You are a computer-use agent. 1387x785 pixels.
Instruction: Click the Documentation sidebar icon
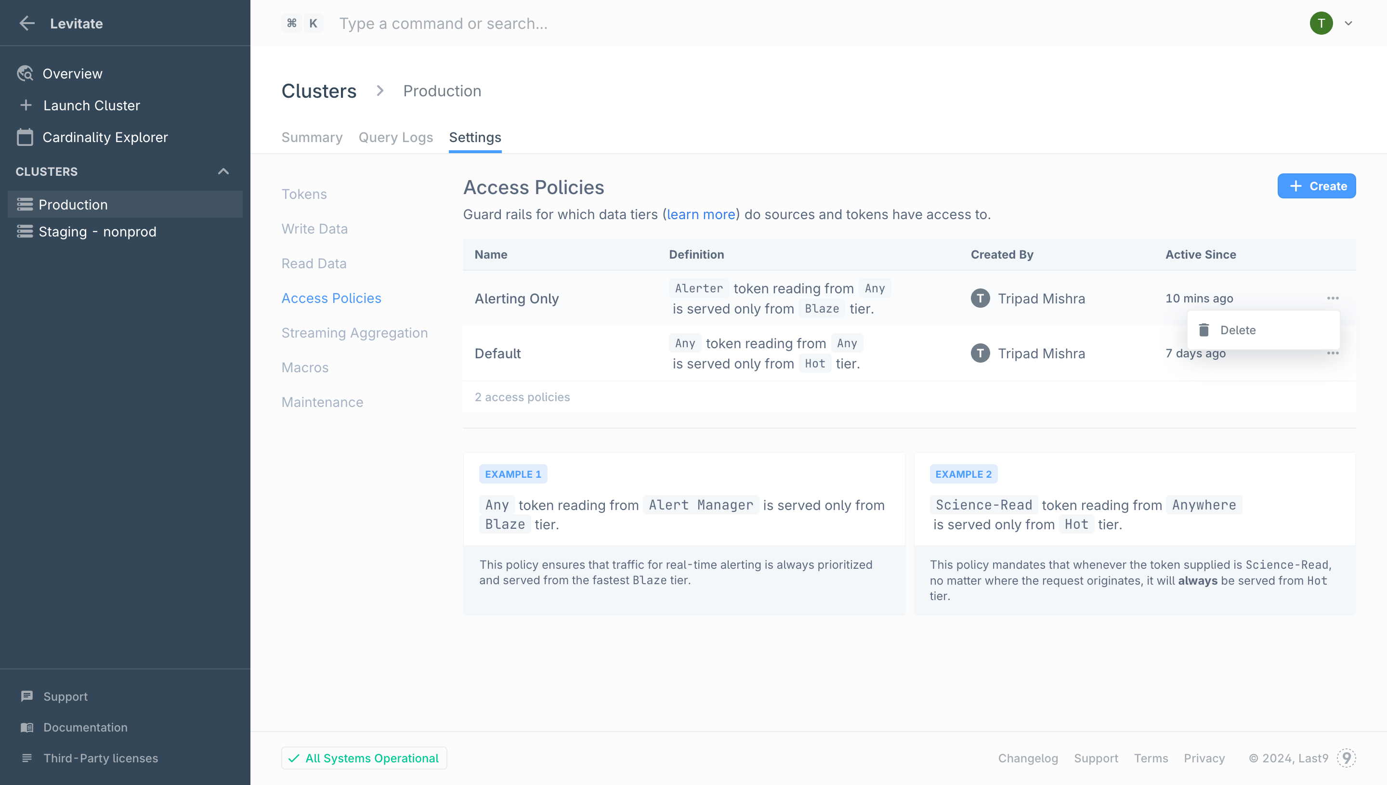[26, 727]
